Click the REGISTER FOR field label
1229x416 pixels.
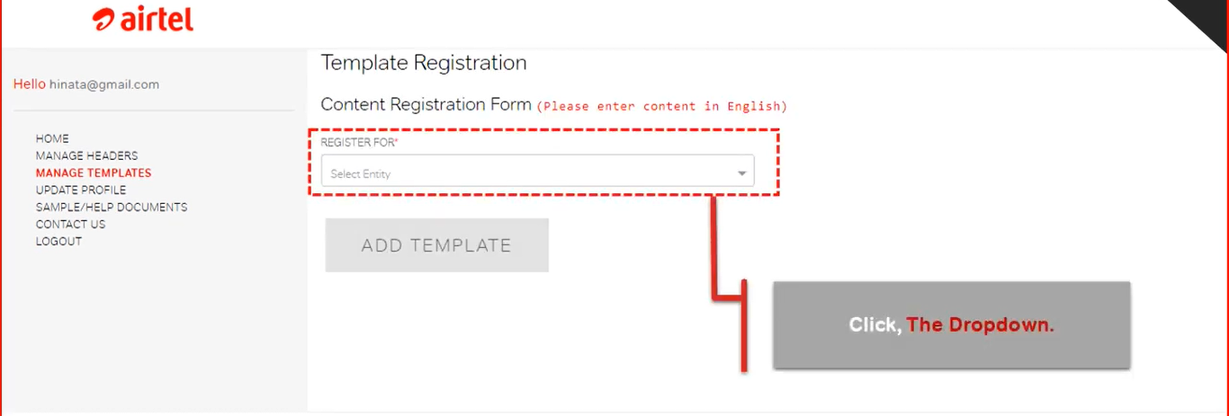click(359, 143)
